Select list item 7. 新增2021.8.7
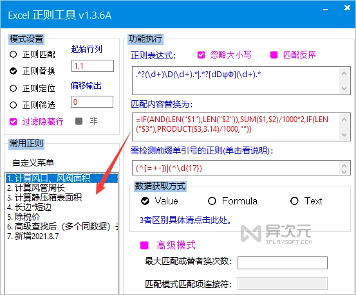 tap(62, 237)
